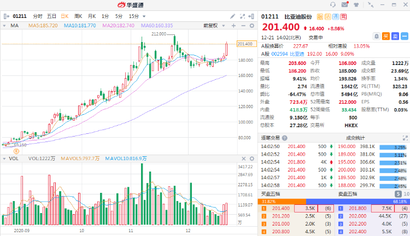Open the skin (shirt) icon in title bar
This screenshot has height=236, width=410.
(x=357, y=4)
